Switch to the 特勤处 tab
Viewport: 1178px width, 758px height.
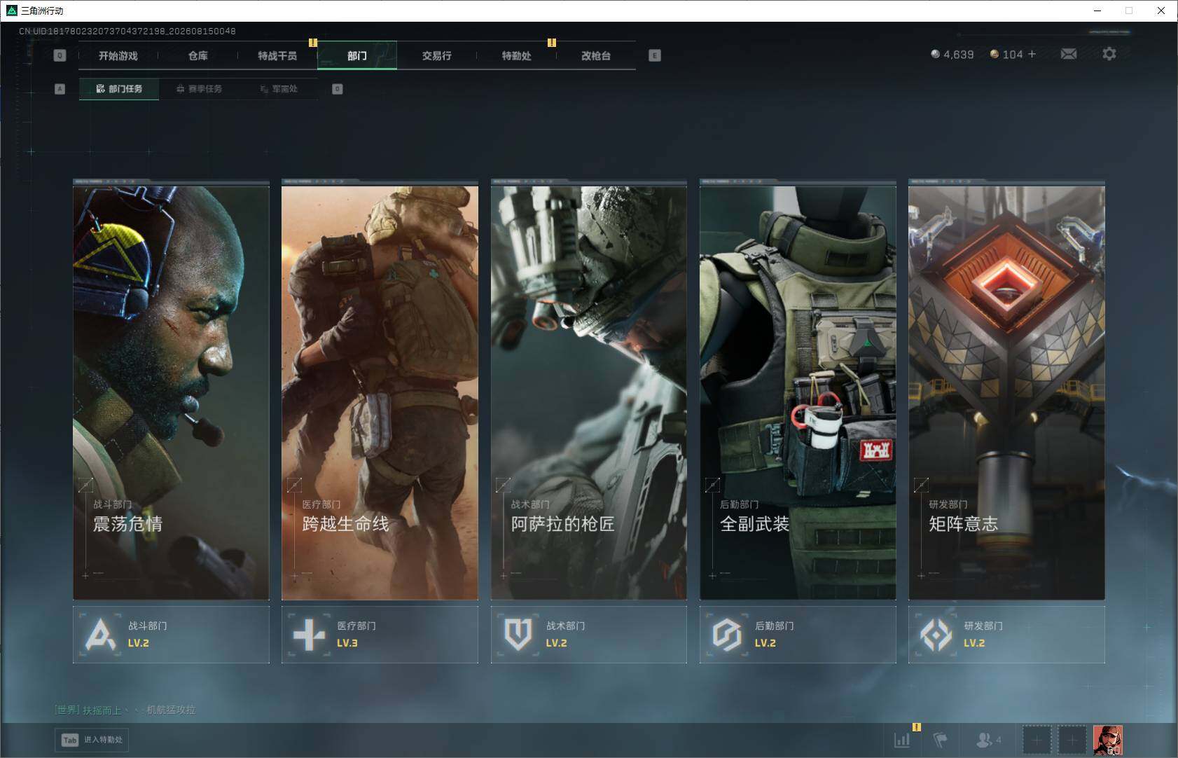coord(516,55)
